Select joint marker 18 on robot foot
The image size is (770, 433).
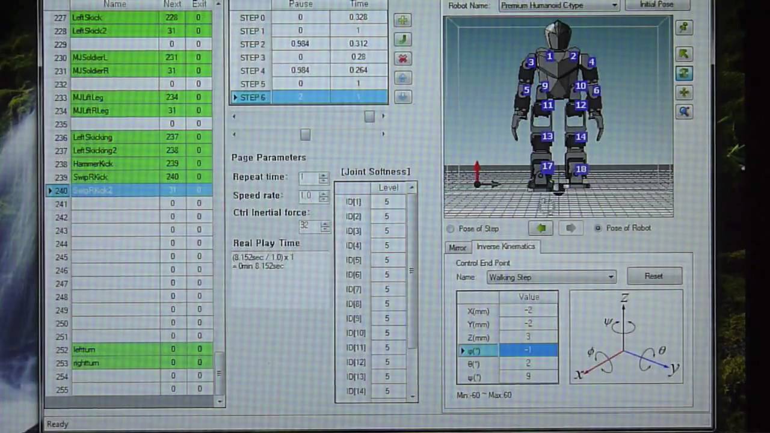click(x=581, y=170)
